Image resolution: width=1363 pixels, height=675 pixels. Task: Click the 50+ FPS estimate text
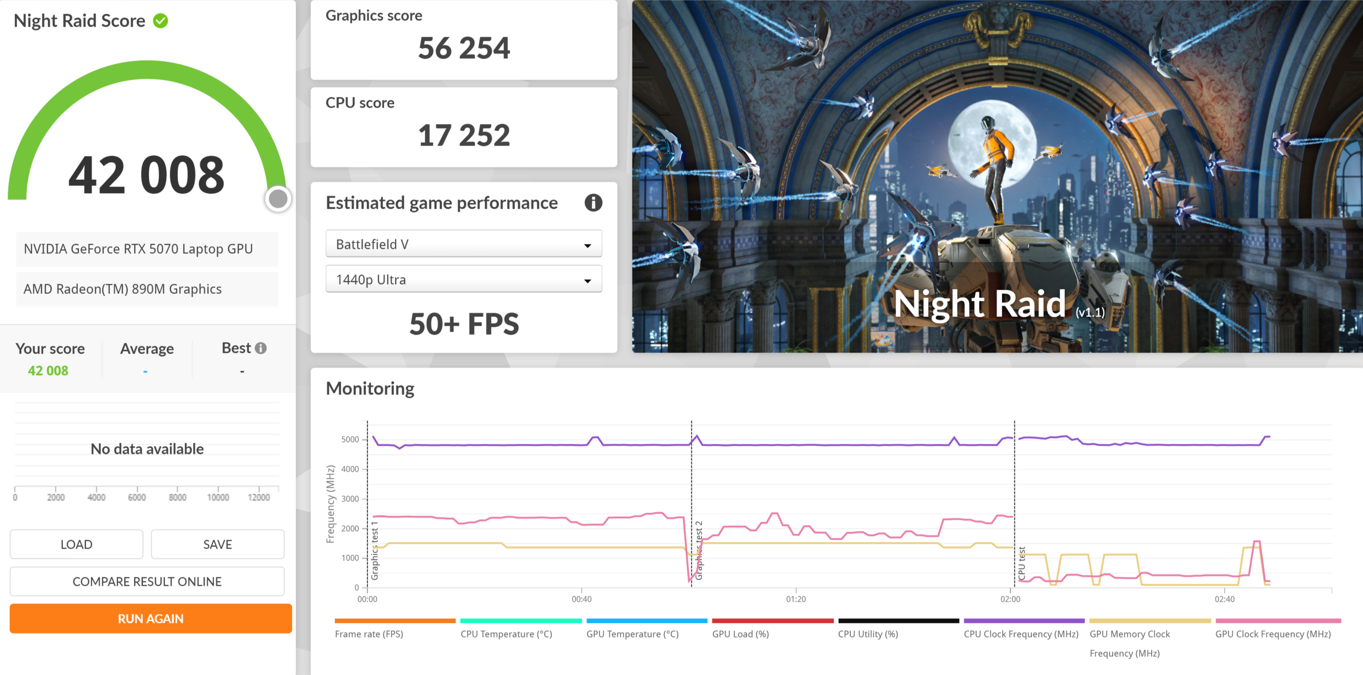[x=464, y=324]
